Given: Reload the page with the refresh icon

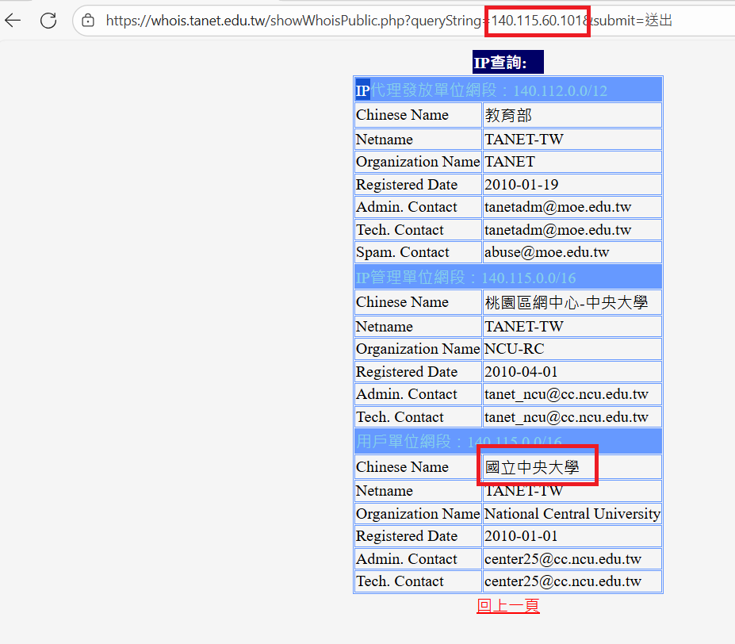Looking at the screenshot, I should [x=48, y=20].
